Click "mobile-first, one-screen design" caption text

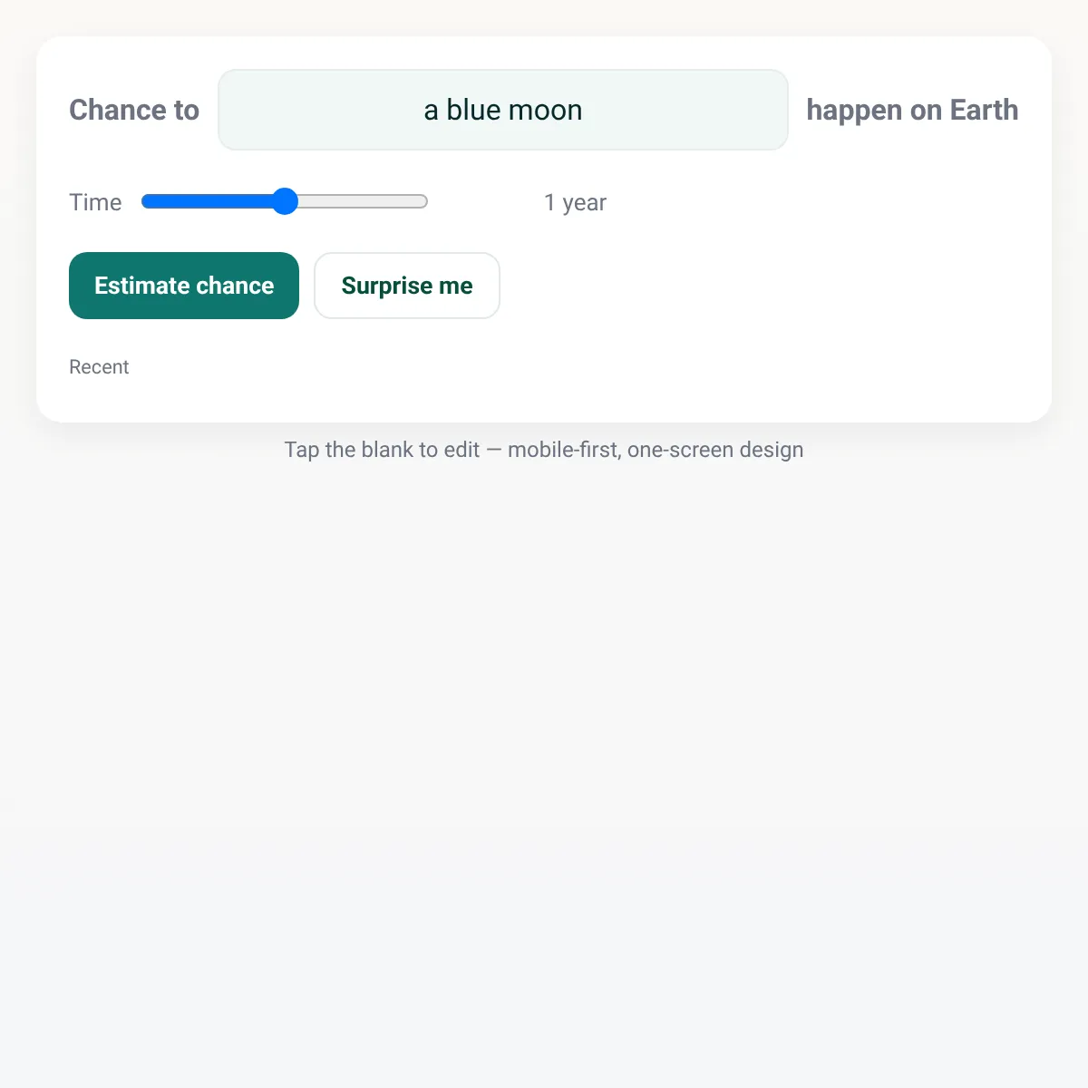coord(655,450)
